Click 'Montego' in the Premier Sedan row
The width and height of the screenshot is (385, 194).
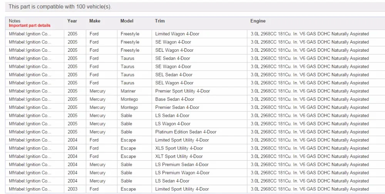pyautogui.click(x=129, y=107)
